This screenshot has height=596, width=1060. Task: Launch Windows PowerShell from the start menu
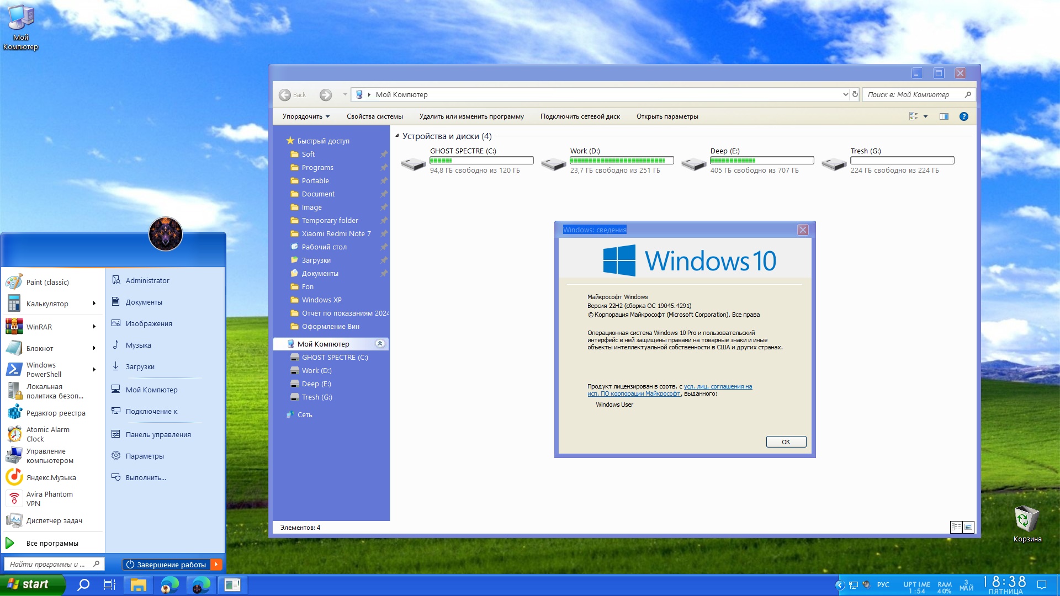pos(52,370)
